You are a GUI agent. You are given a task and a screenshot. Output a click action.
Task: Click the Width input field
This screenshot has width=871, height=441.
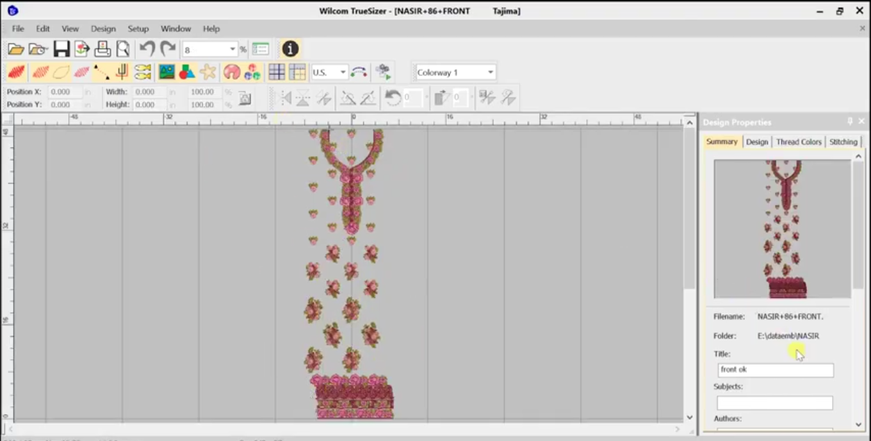[x=150, y=92]
